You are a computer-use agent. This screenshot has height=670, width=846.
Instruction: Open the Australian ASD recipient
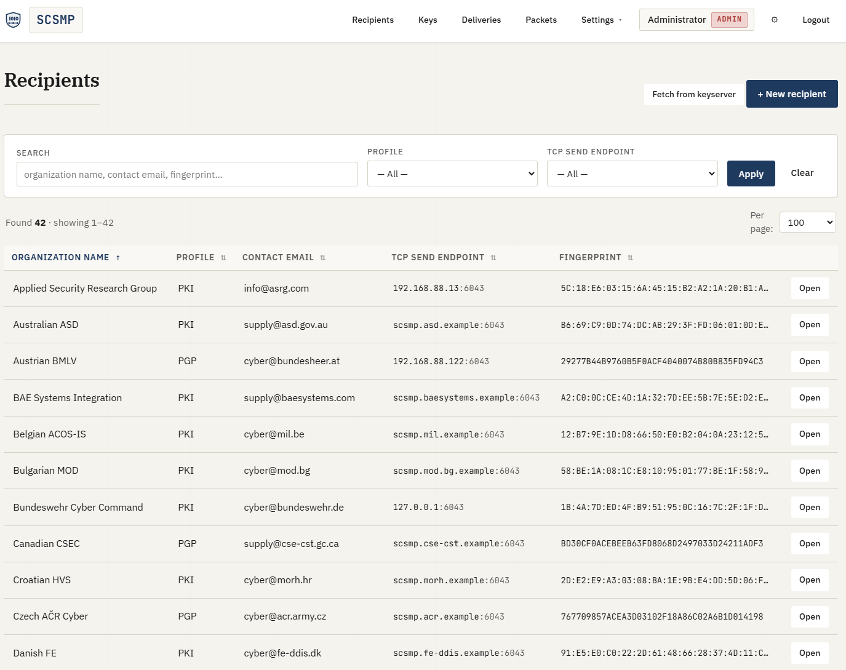coord(810,324)
